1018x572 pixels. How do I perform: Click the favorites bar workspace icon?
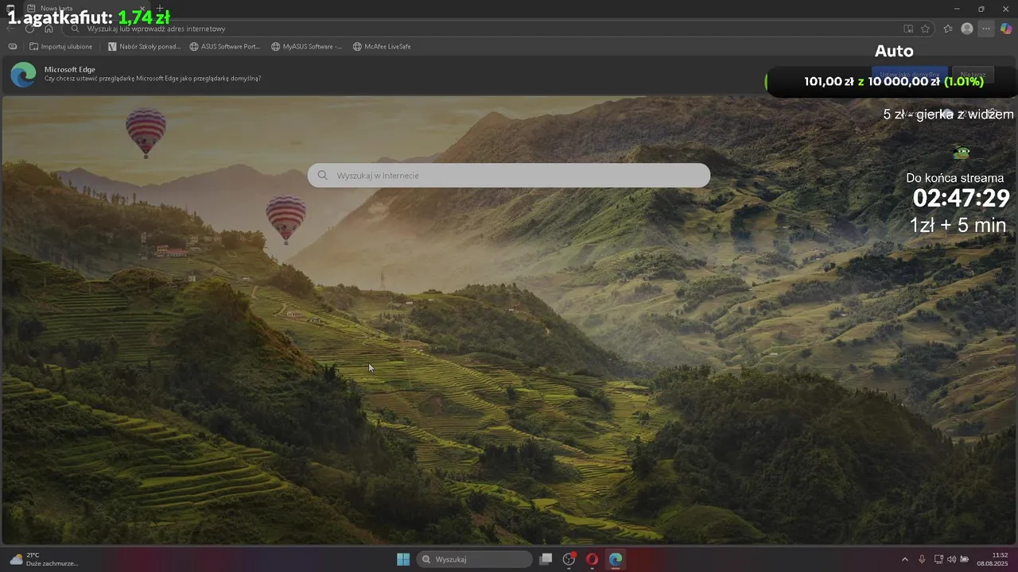[13, 46]
